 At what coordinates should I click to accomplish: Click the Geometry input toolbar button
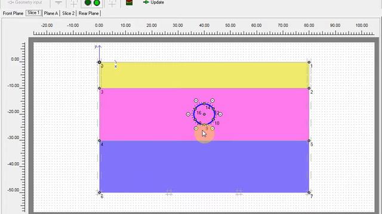tap(24, 2)
